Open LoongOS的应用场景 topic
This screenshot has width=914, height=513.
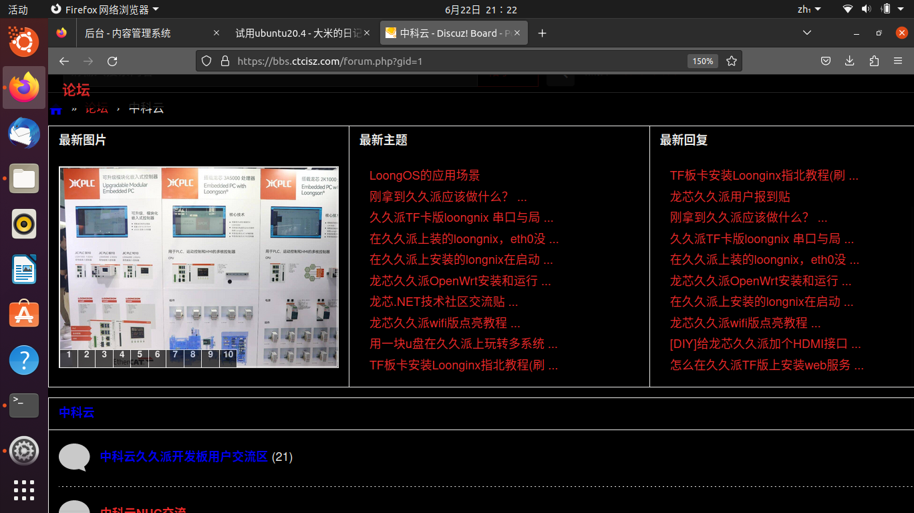click(x=424, y=176)
